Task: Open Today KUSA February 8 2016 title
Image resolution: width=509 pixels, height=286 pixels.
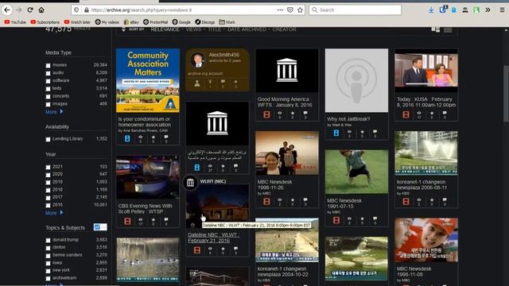Action: pyautogui.click(x=426, y=102)
